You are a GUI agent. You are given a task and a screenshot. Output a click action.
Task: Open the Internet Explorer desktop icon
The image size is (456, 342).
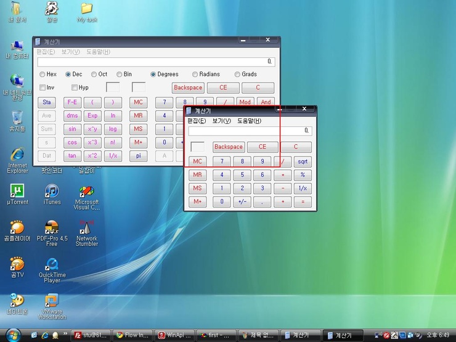click(x=17, y=155)
